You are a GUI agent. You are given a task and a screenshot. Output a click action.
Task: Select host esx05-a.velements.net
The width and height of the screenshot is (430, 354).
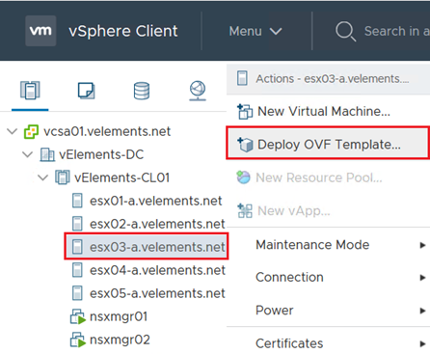coord(157,293)
